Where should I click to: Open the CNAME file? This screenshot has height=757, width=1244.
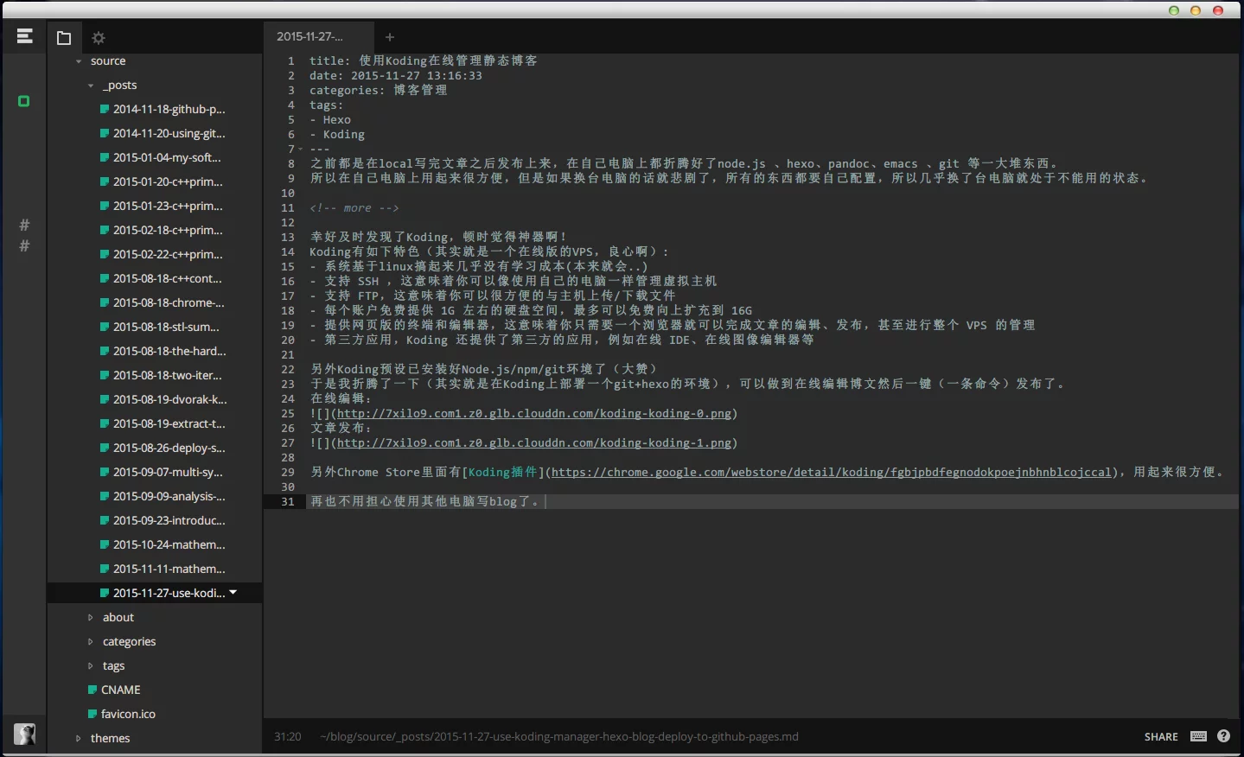[120, 690]
